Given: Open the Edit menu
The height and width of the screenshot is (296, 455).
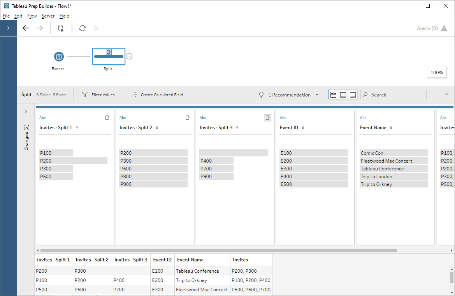Looking at the screenshot, I should point(18,16).
